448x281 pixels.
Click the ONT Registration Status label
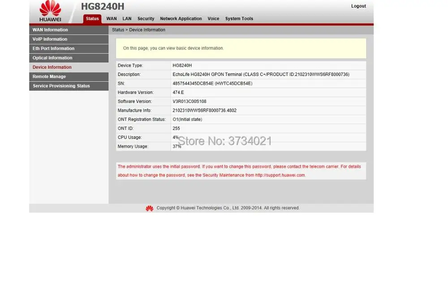pos(142,119)
